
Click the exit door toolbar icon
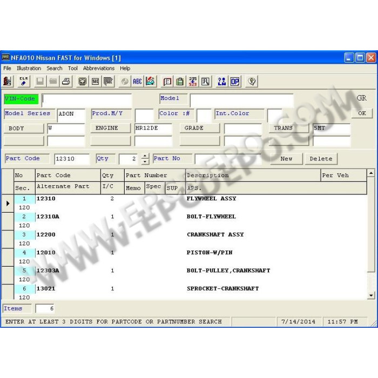click(x=7, y=82)
